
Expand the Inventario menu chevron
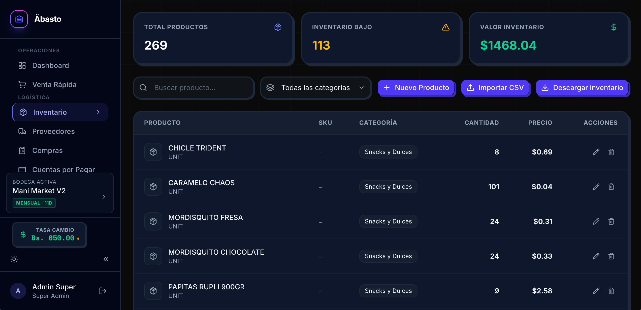(98, 112)
